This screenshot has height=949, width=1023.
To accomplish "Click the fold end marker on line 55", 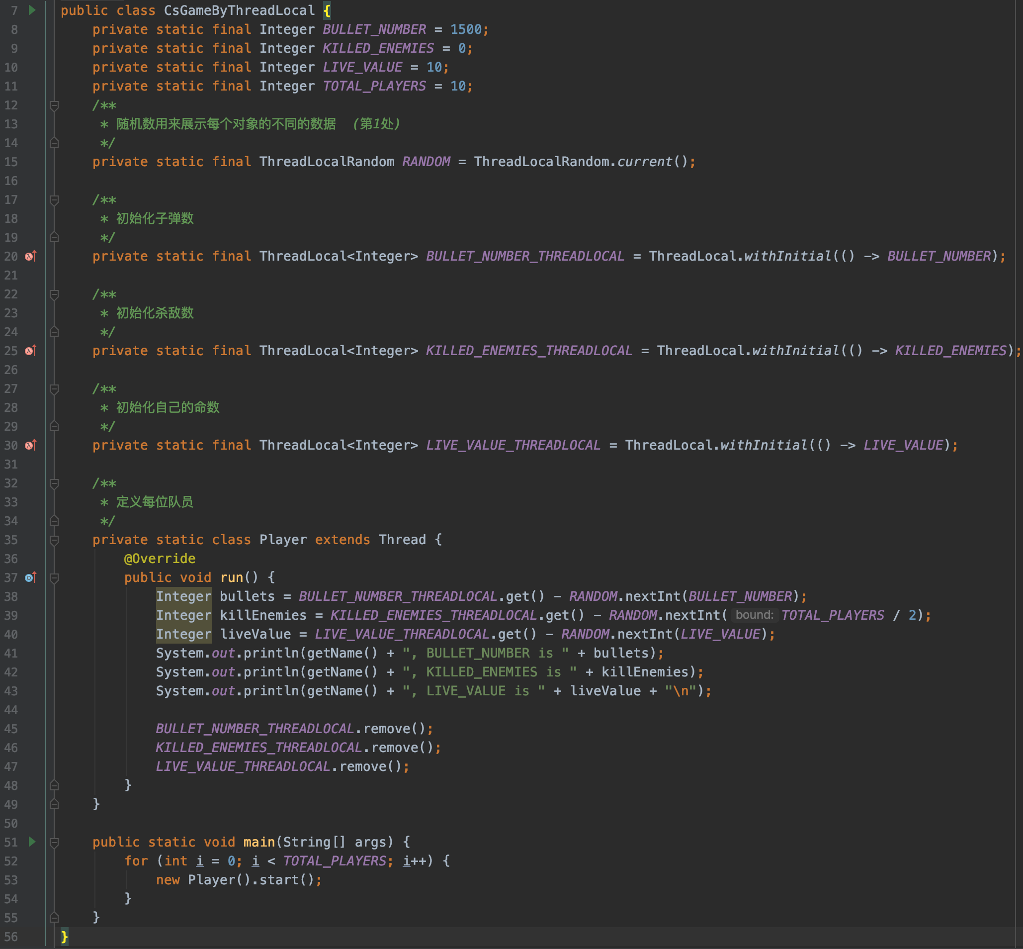I will (54, 918).
